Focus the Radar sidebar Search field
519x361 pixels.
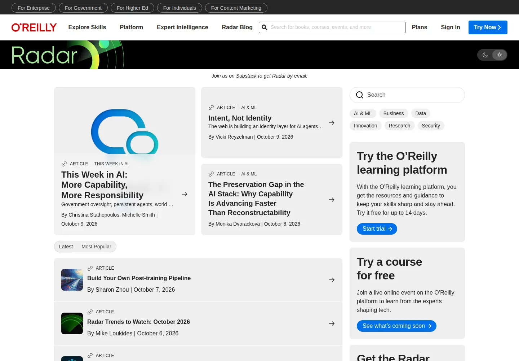pyautogui.click(x=407, y=95)
